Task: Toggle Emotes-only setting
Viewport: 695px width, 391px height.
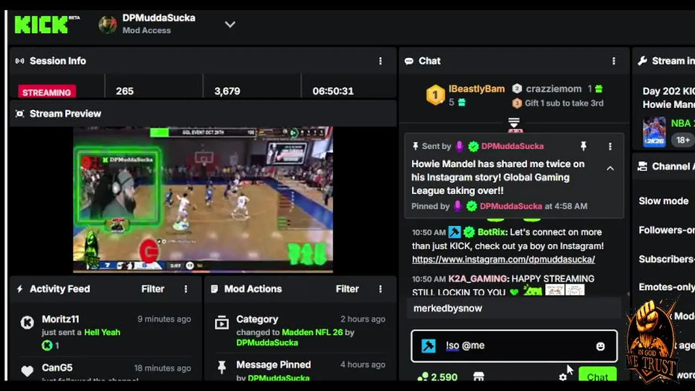Action: pyautogui.click(x=667, y=287)
